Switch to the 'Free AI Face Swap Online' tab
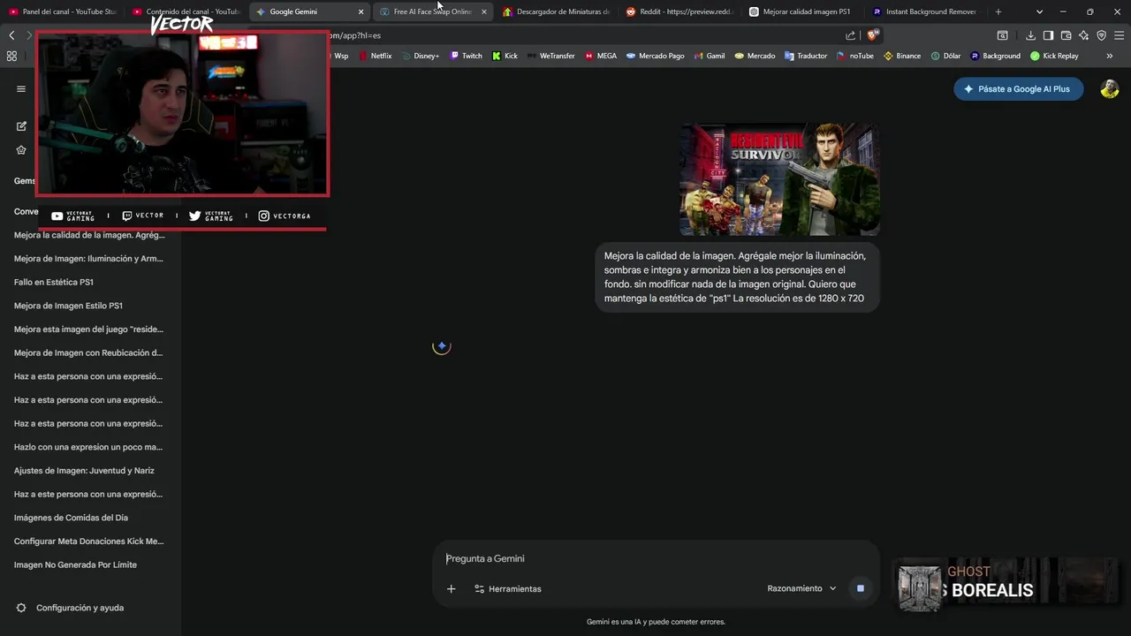 pyautogui.click(x=432, y=11)
